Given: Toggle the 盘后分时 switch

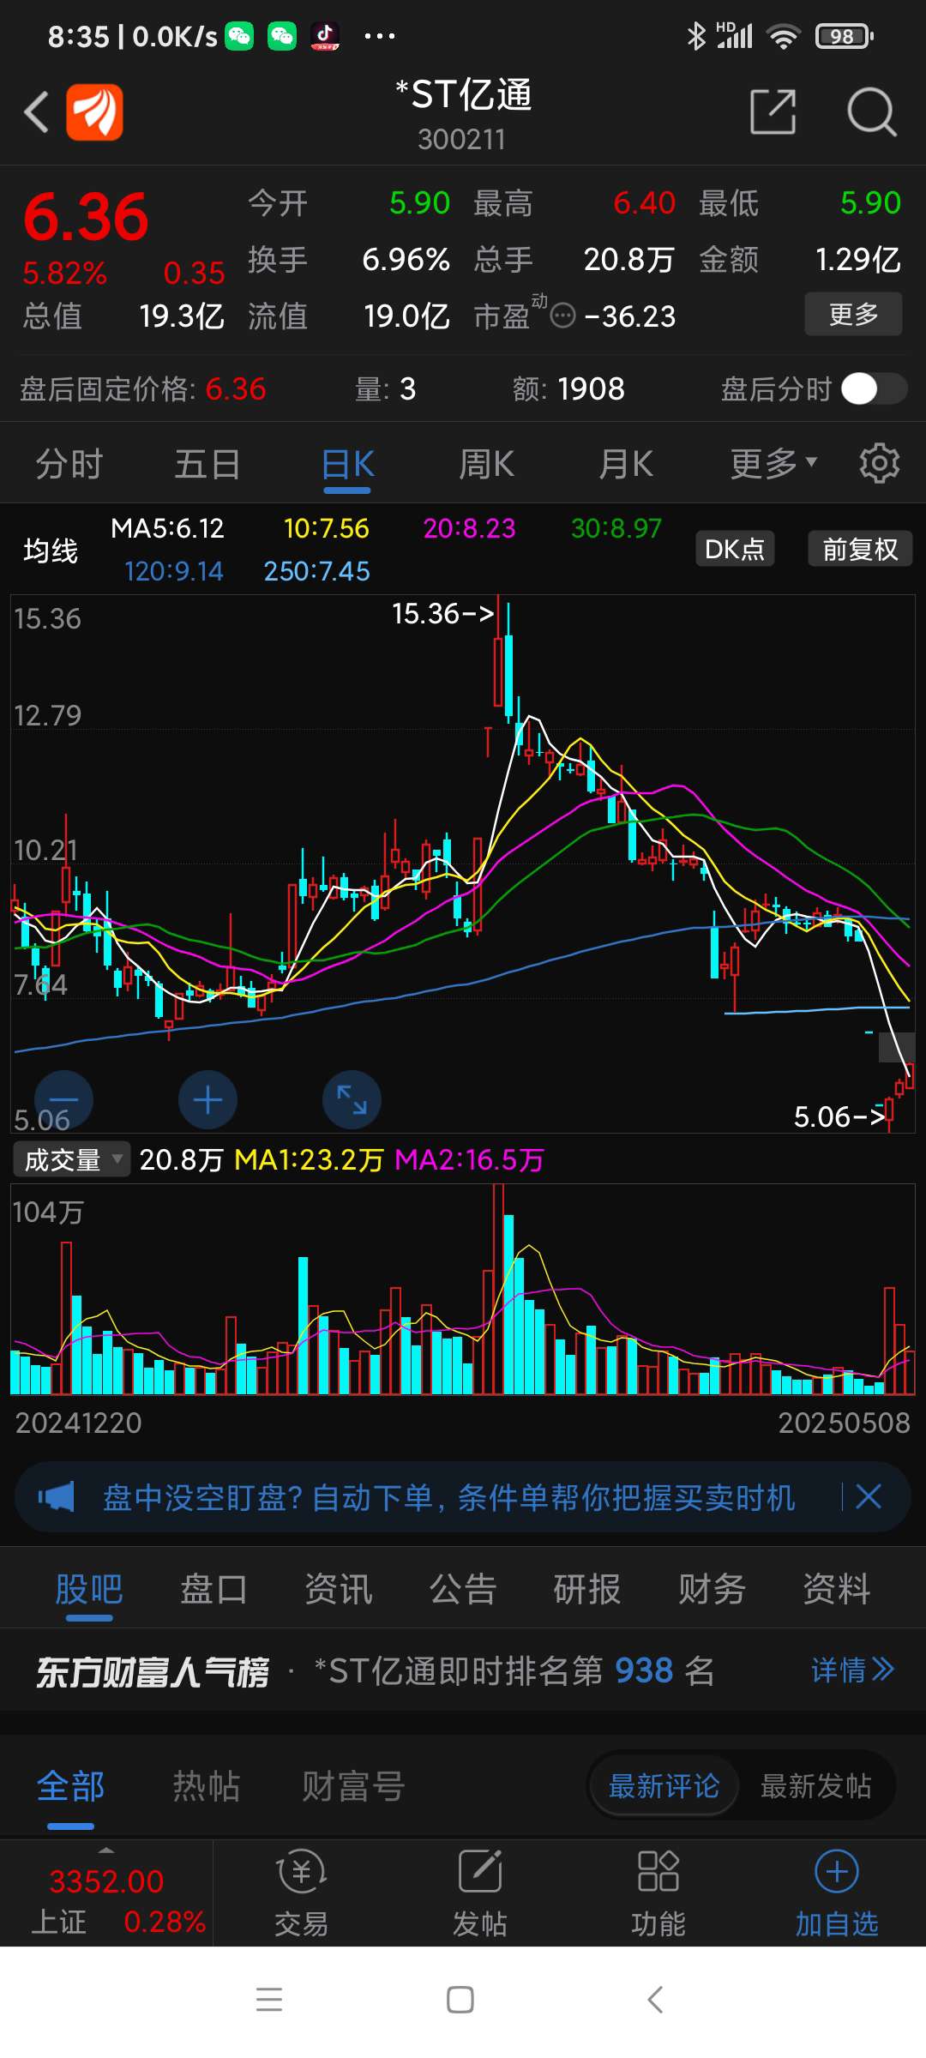Looking at the screenshot, I should click(874, 388).
